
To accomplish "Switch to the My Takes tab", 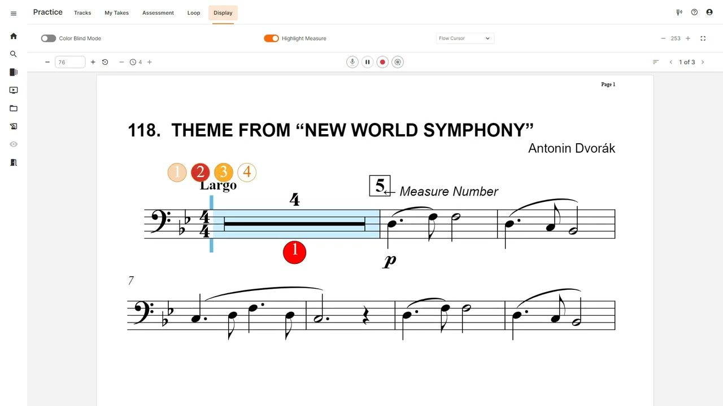I will [x=116, y=12].
